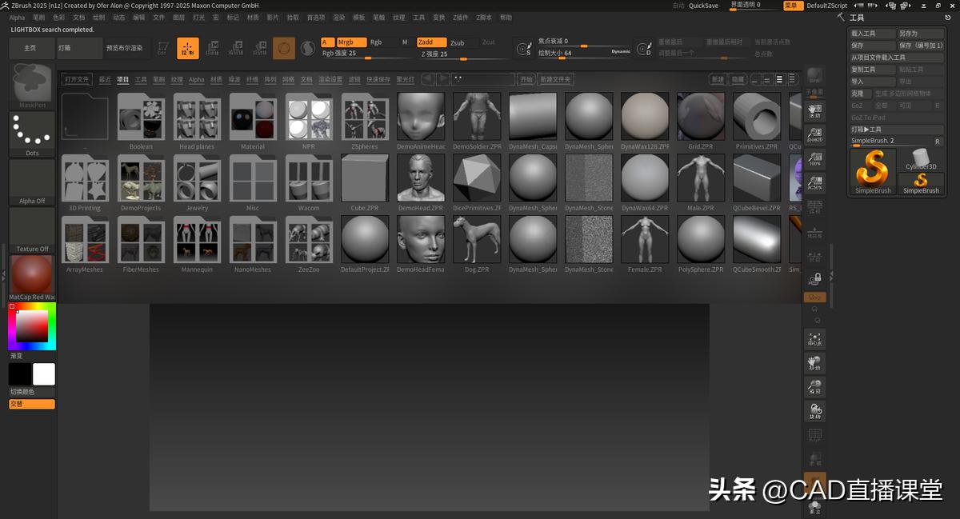Viewport: 960px width, 519px height.
Task: Select the SimpleBrush tool in the Tool panel
Action: pyautogui.click(x=872, y=170)
